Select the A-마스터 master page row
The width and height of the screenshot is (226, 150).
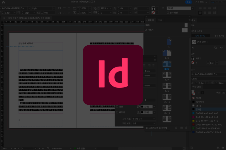167,30
